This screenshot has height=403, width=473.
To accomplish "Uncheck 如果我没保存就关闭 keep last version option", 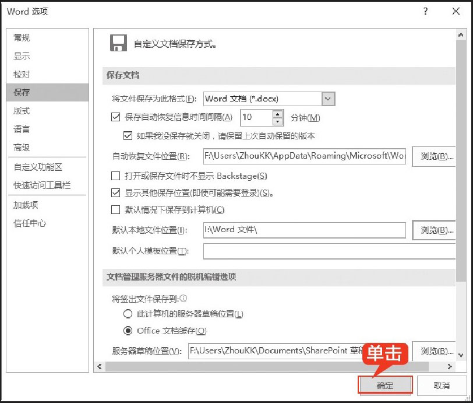I will click(x=128, y=136).
